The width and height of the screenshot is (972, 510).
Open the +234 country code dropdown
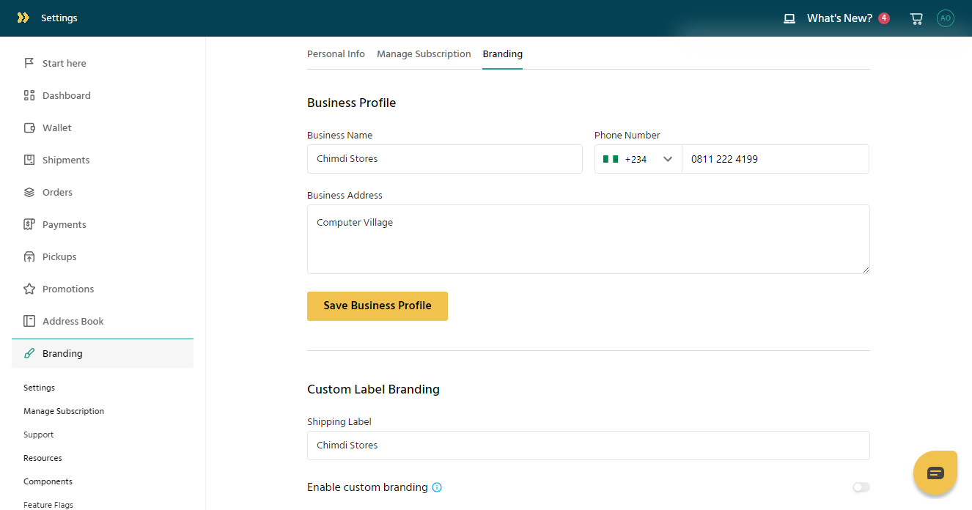pos(638,159)
